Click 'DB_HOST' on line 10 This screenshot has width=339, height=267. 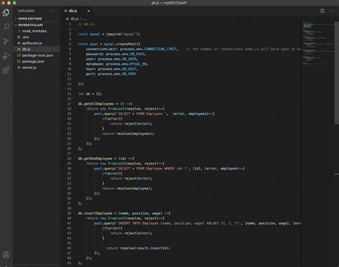pyautogui.click(x=129, y=69)
